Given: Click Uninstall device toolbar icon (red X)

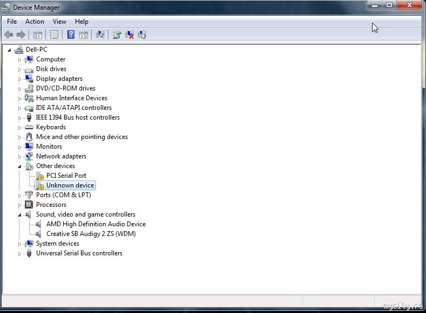Looking at the screenshot, I should click(129, 34).
